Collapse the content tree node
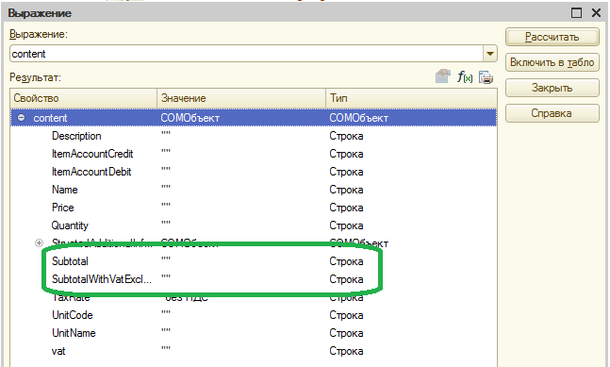 22,118
